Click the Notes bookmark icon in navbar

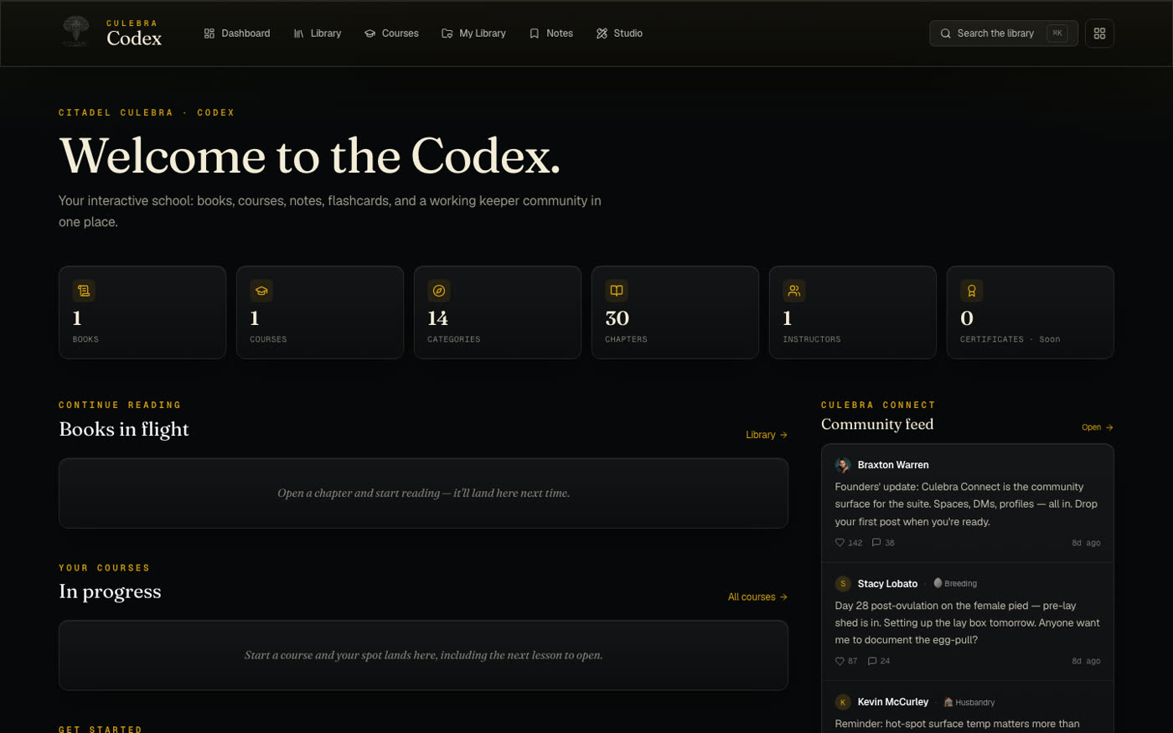(x=535, y=34)
